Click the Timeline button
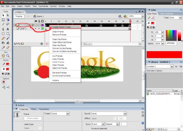Image resolution: width=183 pixels, height=131 pixels. tap(19, 16)
